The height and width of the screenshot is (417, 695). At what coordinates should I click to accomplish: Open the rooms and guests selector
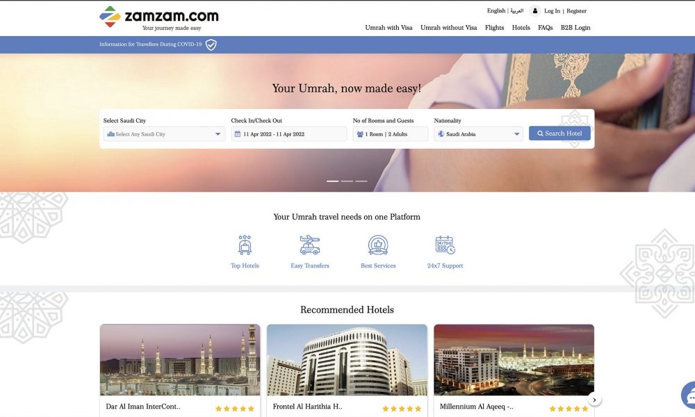(391, 134)
